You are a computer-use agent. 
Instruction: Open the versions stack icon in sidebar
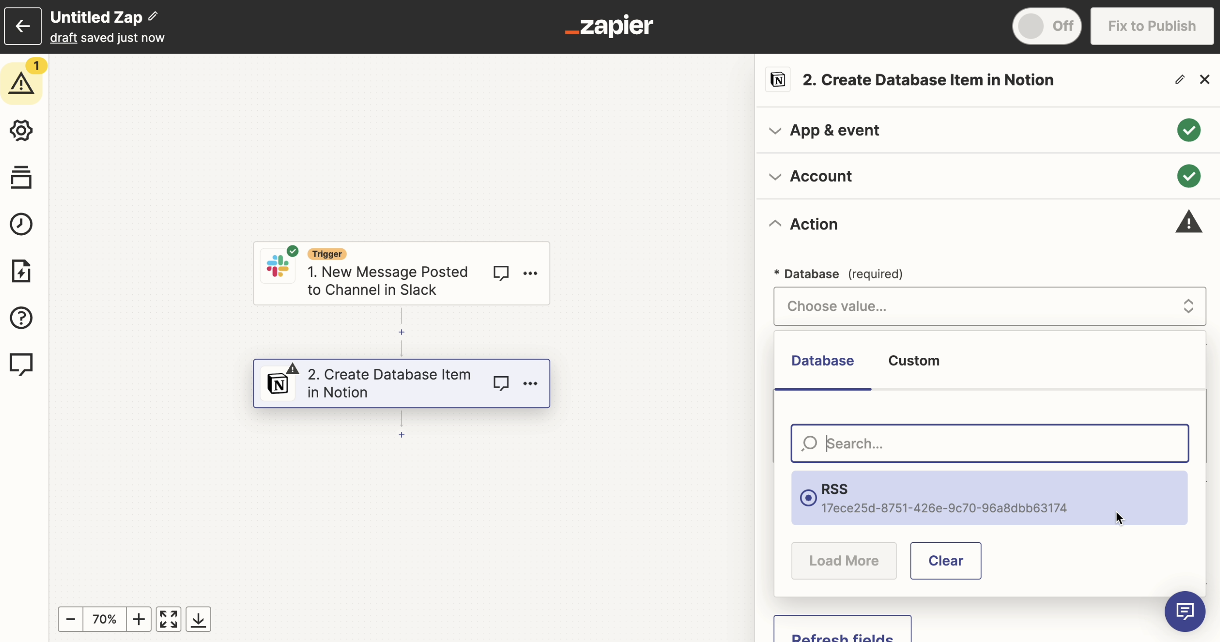[x=21, y=177]
